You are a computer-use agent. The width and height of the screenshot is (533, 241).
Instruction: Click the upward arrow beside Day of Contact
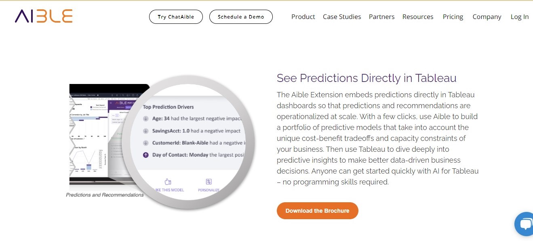(145, 155)
